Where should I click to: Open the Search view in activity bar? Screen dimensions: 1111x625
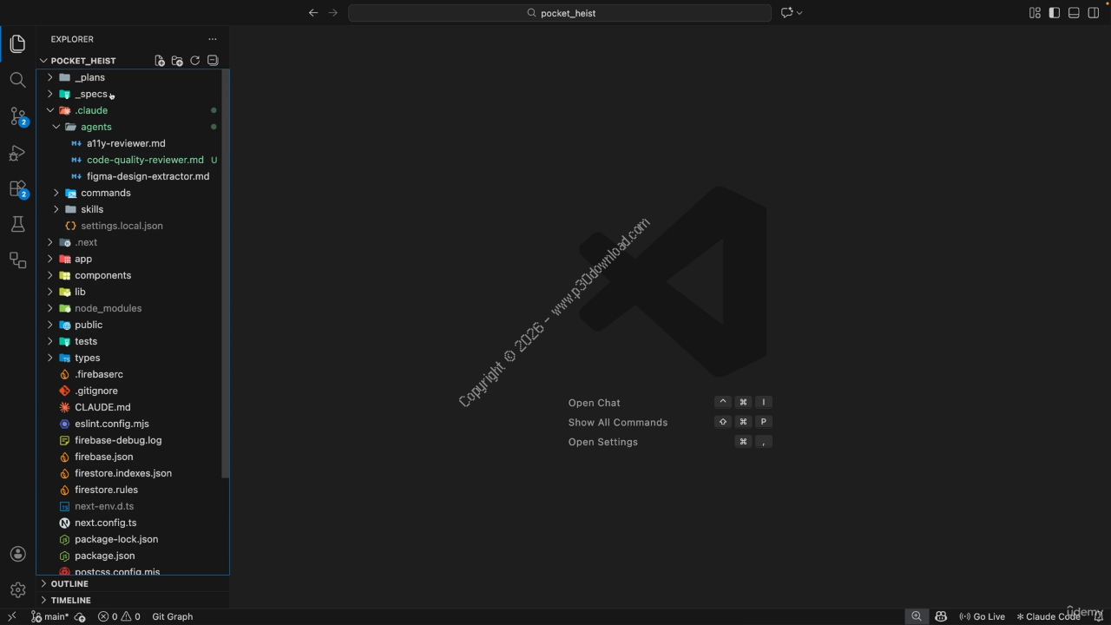click(x=17, y=80)
